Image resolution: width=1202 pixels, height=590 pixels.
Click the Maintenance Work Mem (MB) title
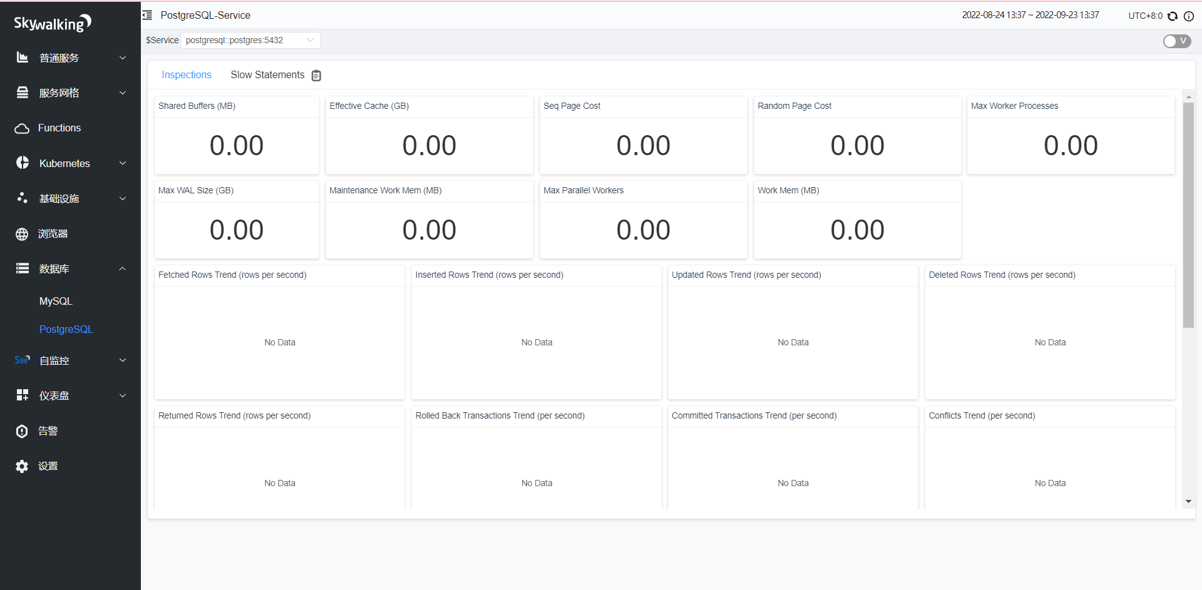[x=385, y=190]
